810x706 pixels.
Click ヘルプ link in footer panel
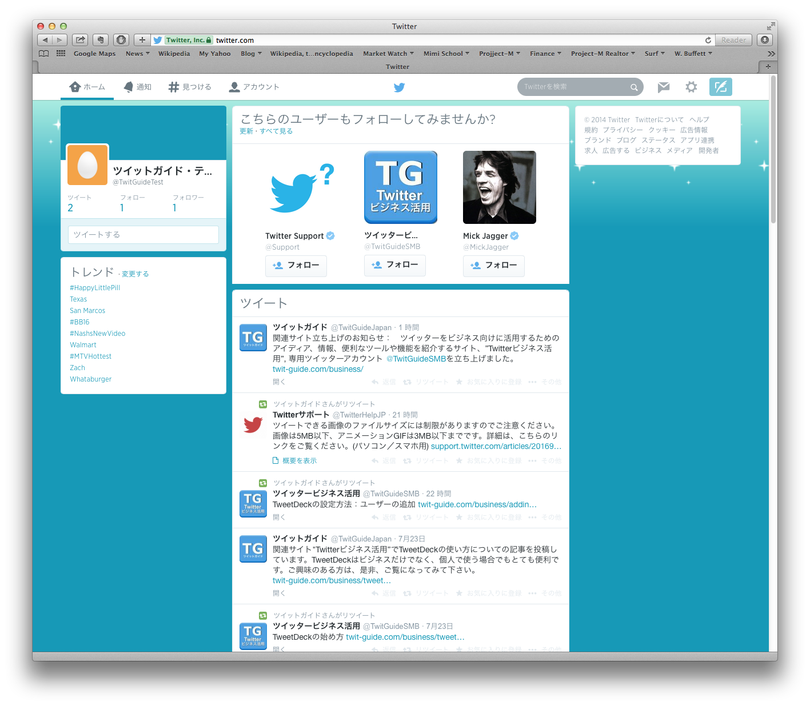[699, 120]
